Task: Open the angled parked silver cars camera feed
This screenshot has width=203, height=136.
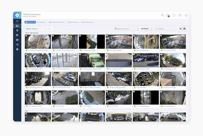Action: (x=65, y=79)
